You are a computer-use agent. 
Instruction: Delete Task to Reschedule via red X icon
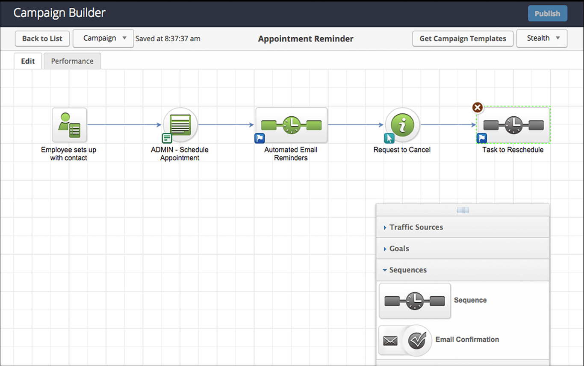click(477, 108)
